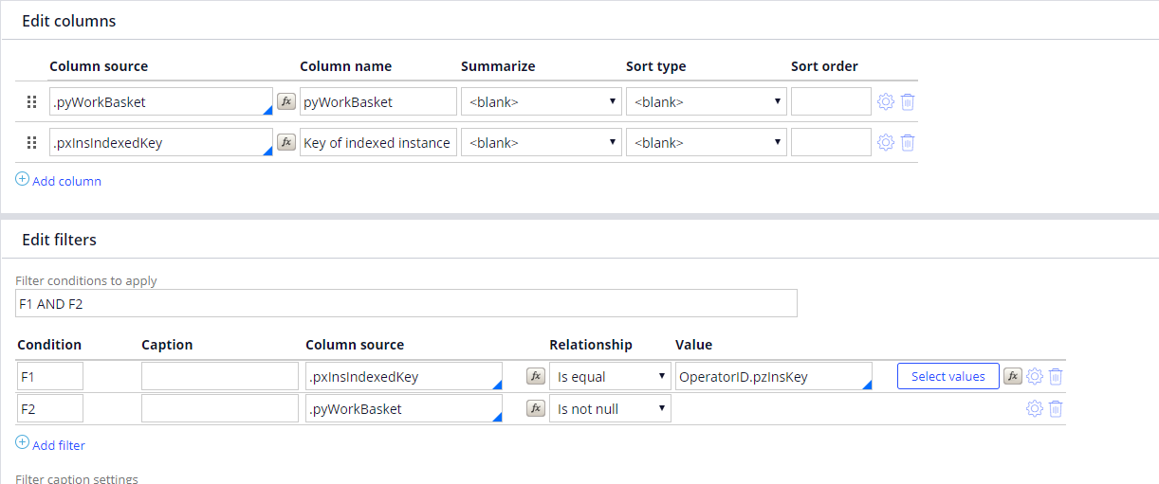Open Summarize dropdown for pyWorkBasket column

click(x=541, y=101)
